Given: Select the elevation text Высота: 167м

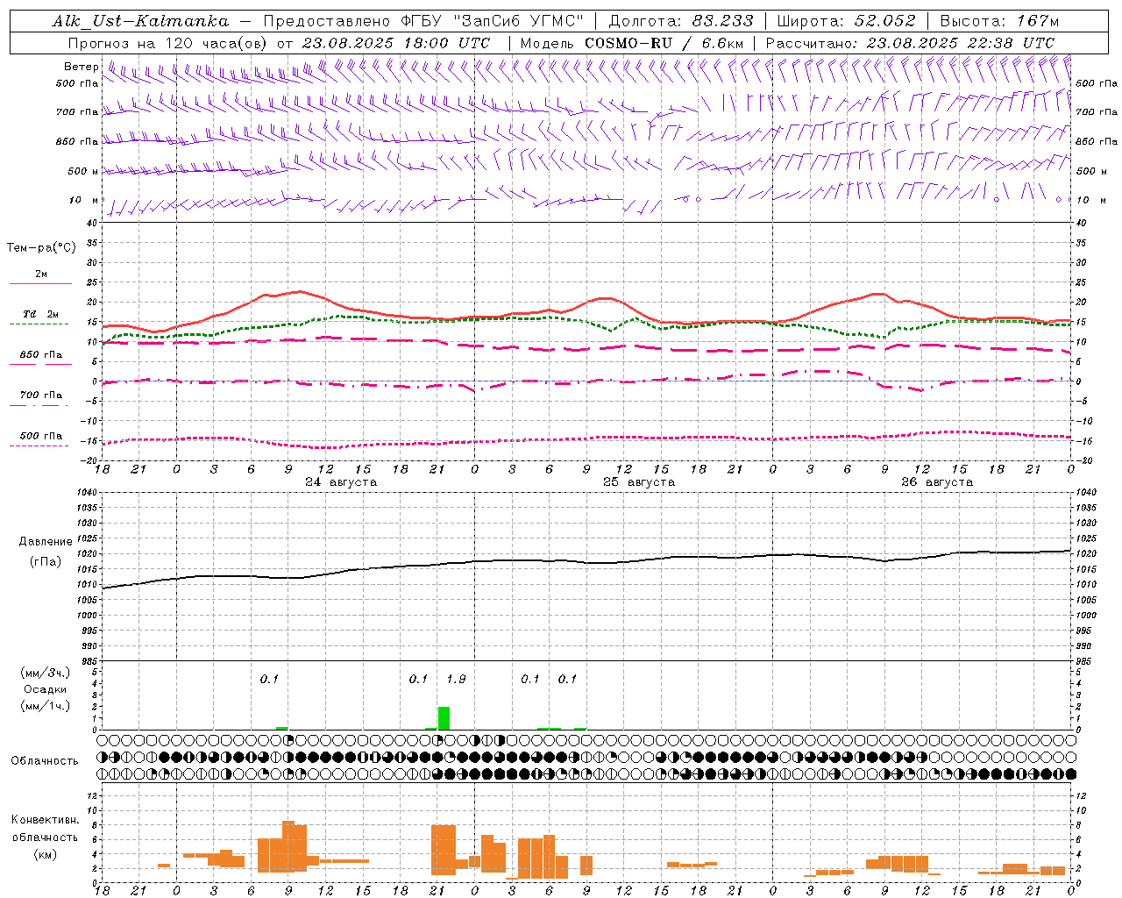Looking at the screenshot, I should tap(999, 21).
